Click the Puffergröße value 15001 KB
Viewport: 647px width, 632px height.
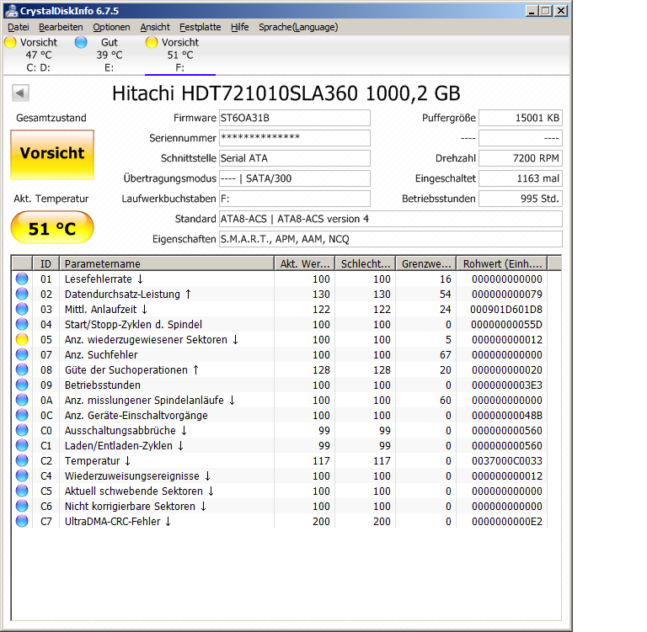pyautogui.click(x=521, y=118)
